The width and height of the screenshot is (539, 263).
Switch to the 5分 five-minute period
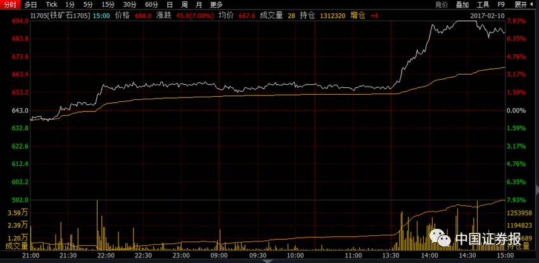88,4
